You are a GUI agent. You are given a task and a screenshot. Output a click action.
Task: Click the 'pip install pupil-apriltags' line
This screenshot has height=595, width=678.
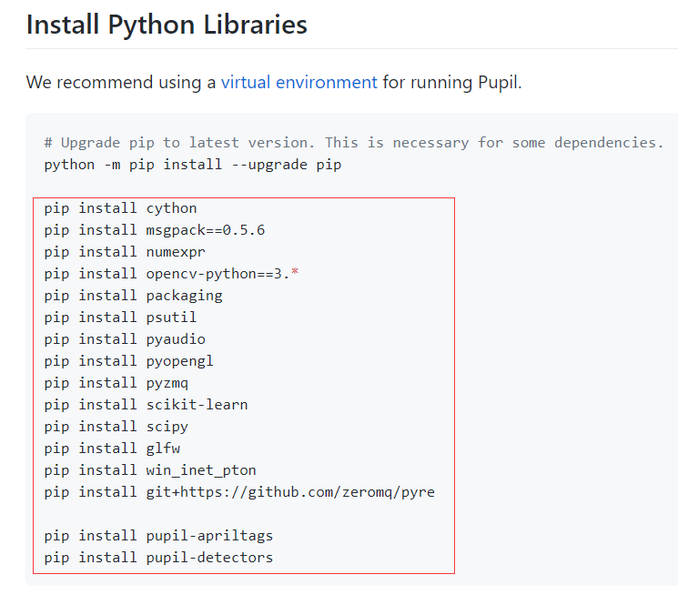(158, 536)
